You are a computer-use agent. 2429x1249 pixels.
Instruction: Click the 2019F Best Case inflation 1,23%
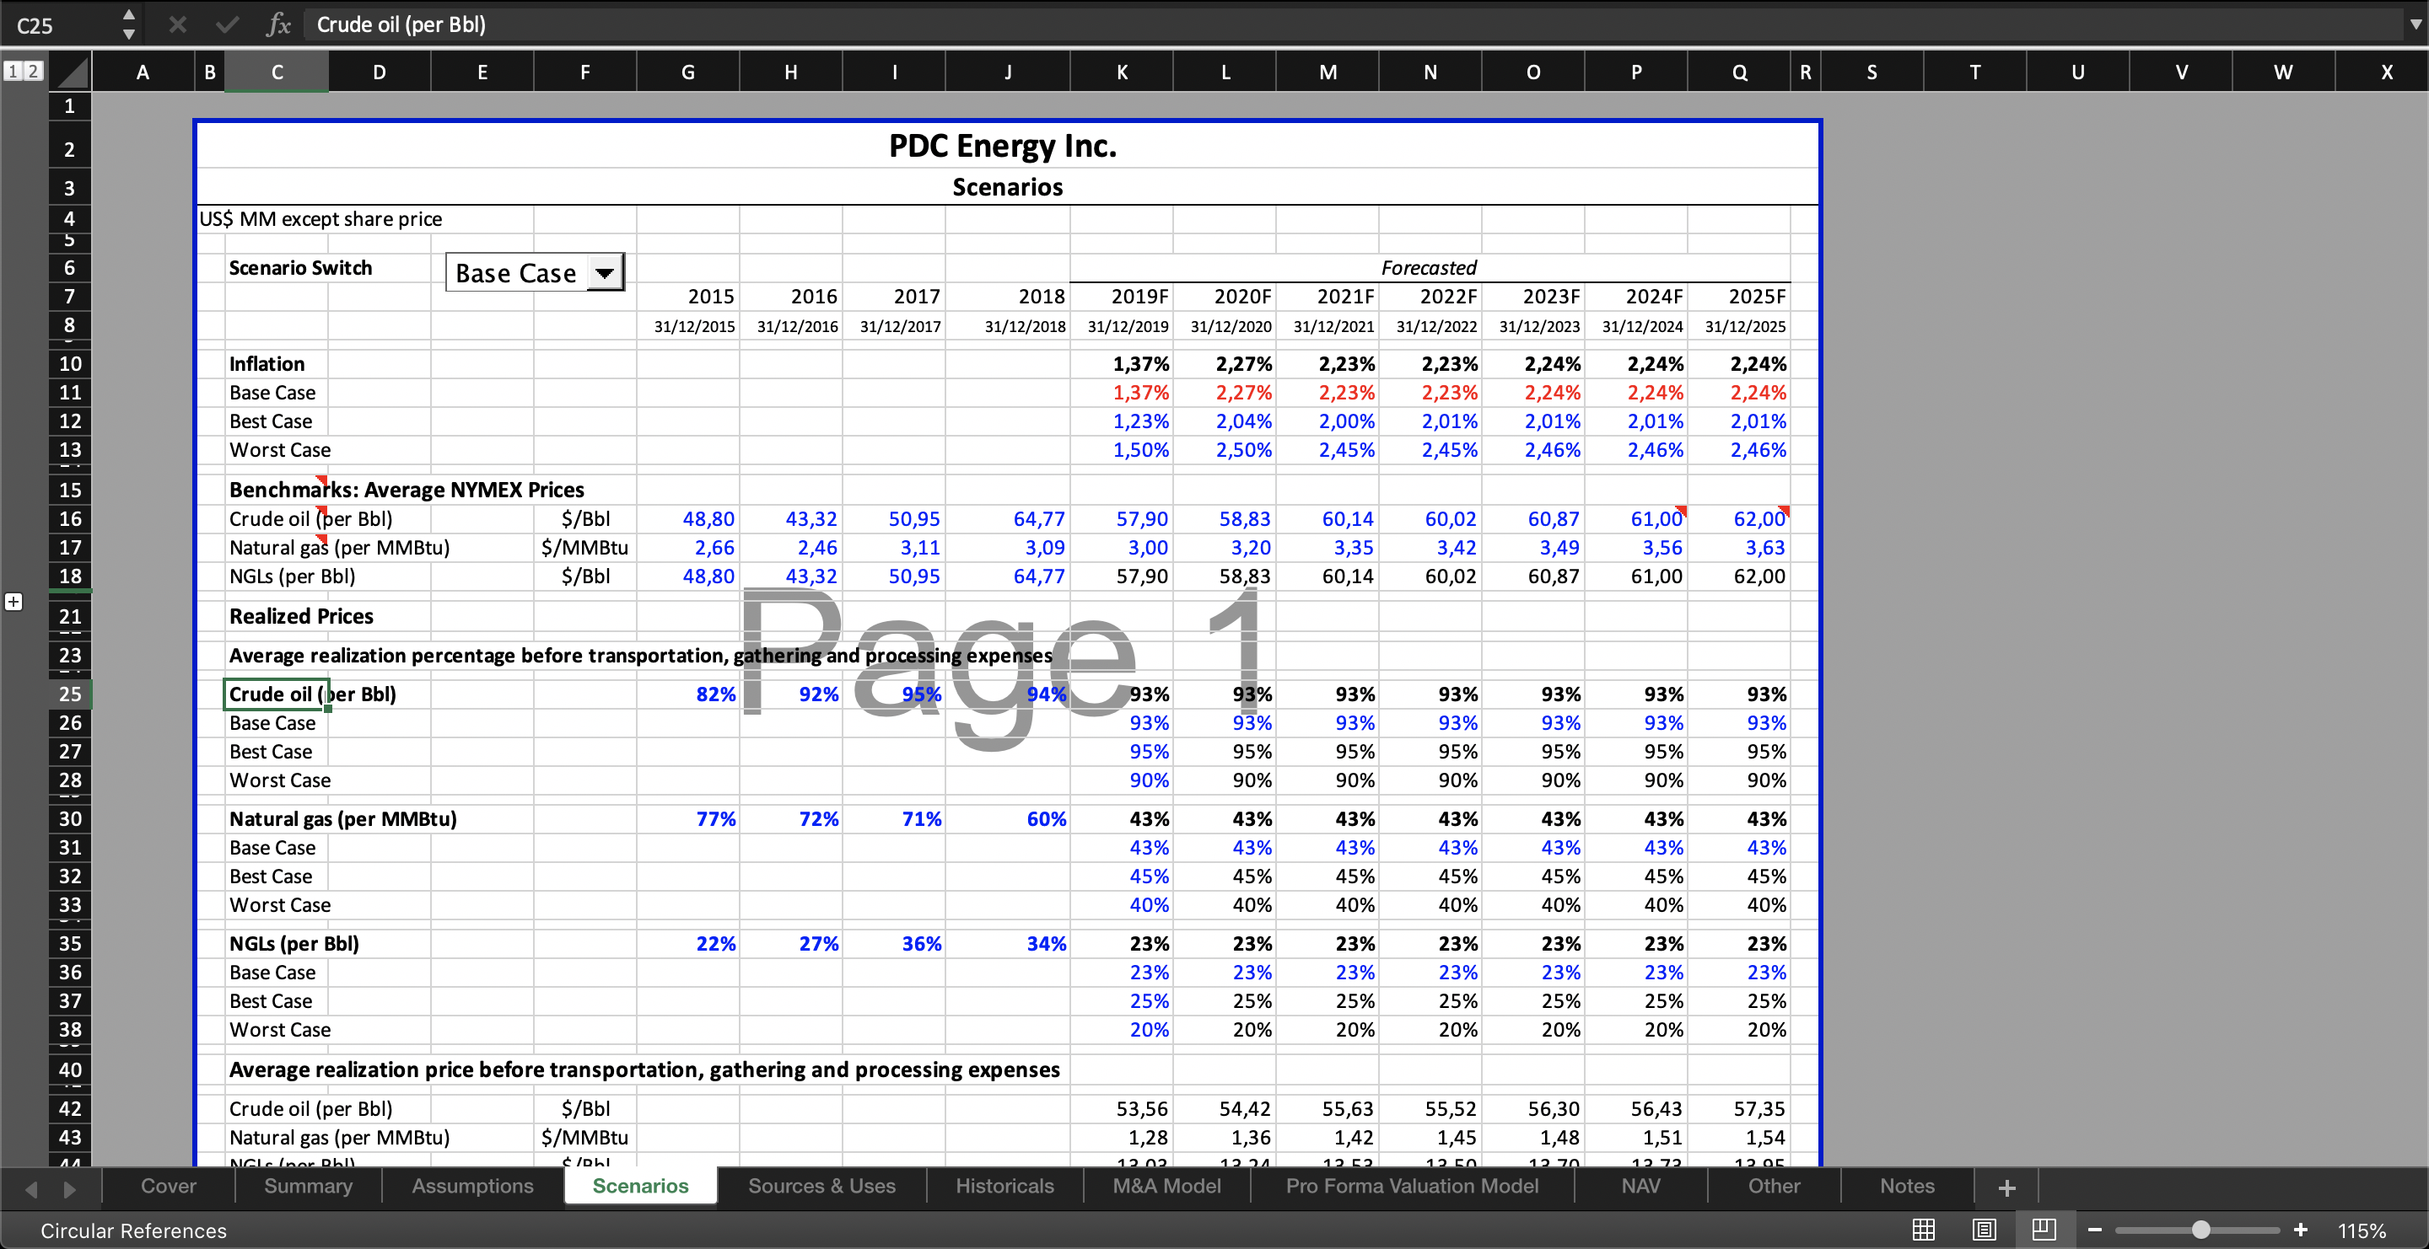pyautogui.click(x=1122, y=421)
